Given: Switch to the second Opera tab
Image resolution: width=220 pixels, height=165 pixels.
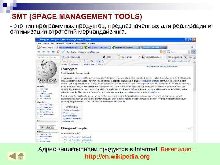Looking at the screenshot, I should 97,48.
